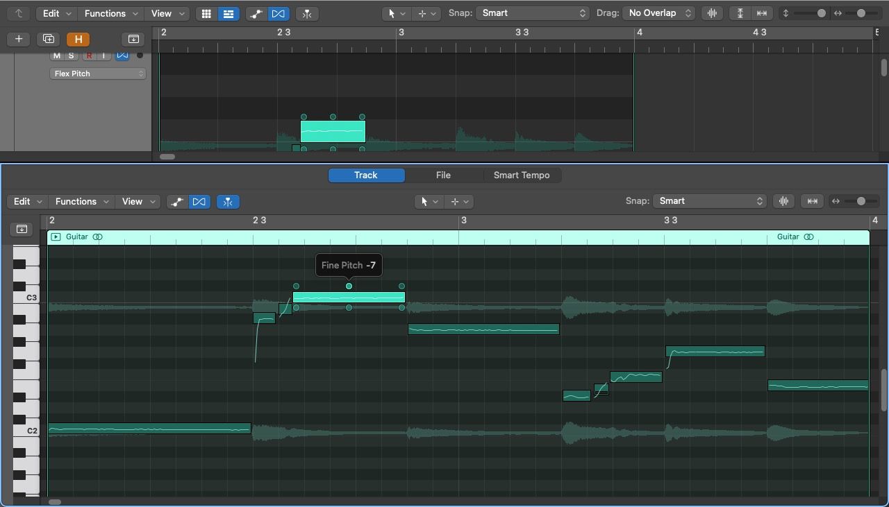The image size is (889, 507).
Task: Click the event list view icon next to it
Action: point(229,13)
